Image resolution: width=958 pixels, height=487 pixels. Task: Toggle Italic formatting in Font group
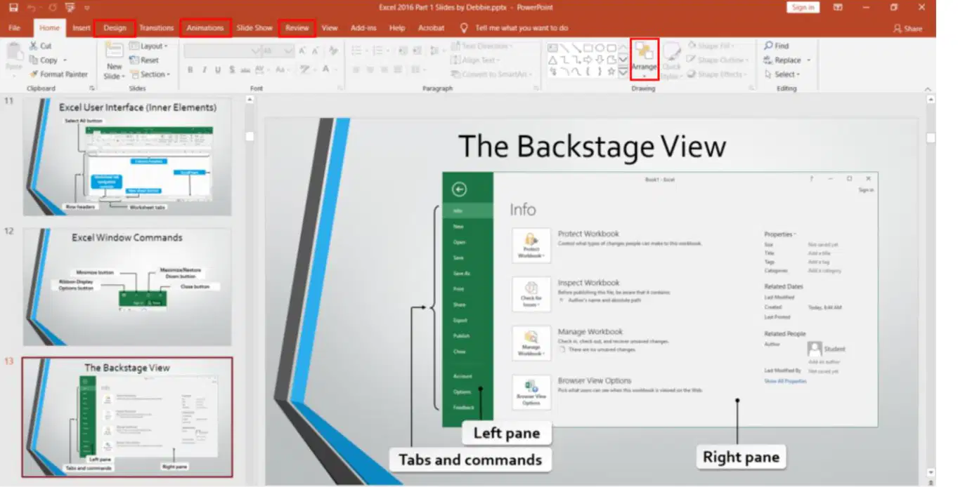pyautogui.click(x=205, y=69)
